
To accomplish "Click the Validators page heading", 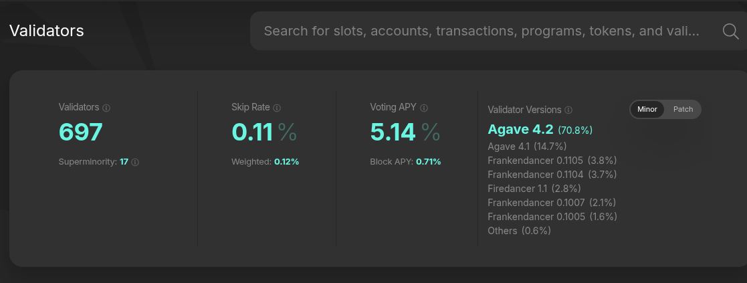I will pos(47,31).
